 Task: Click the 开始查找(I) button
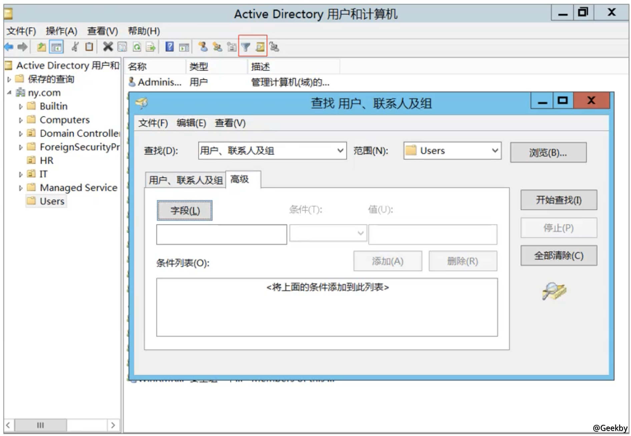coord(558,200)
